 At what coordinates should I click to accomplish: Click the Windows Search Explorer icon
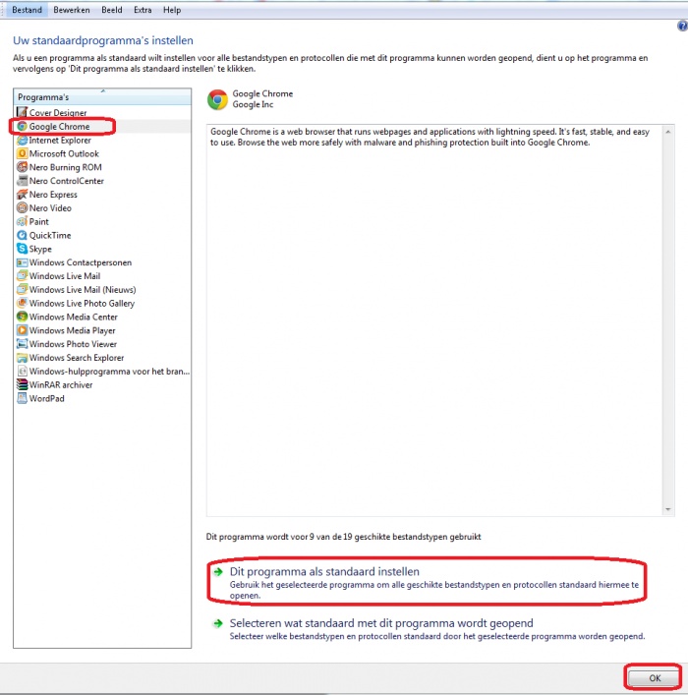coord(22,358)
